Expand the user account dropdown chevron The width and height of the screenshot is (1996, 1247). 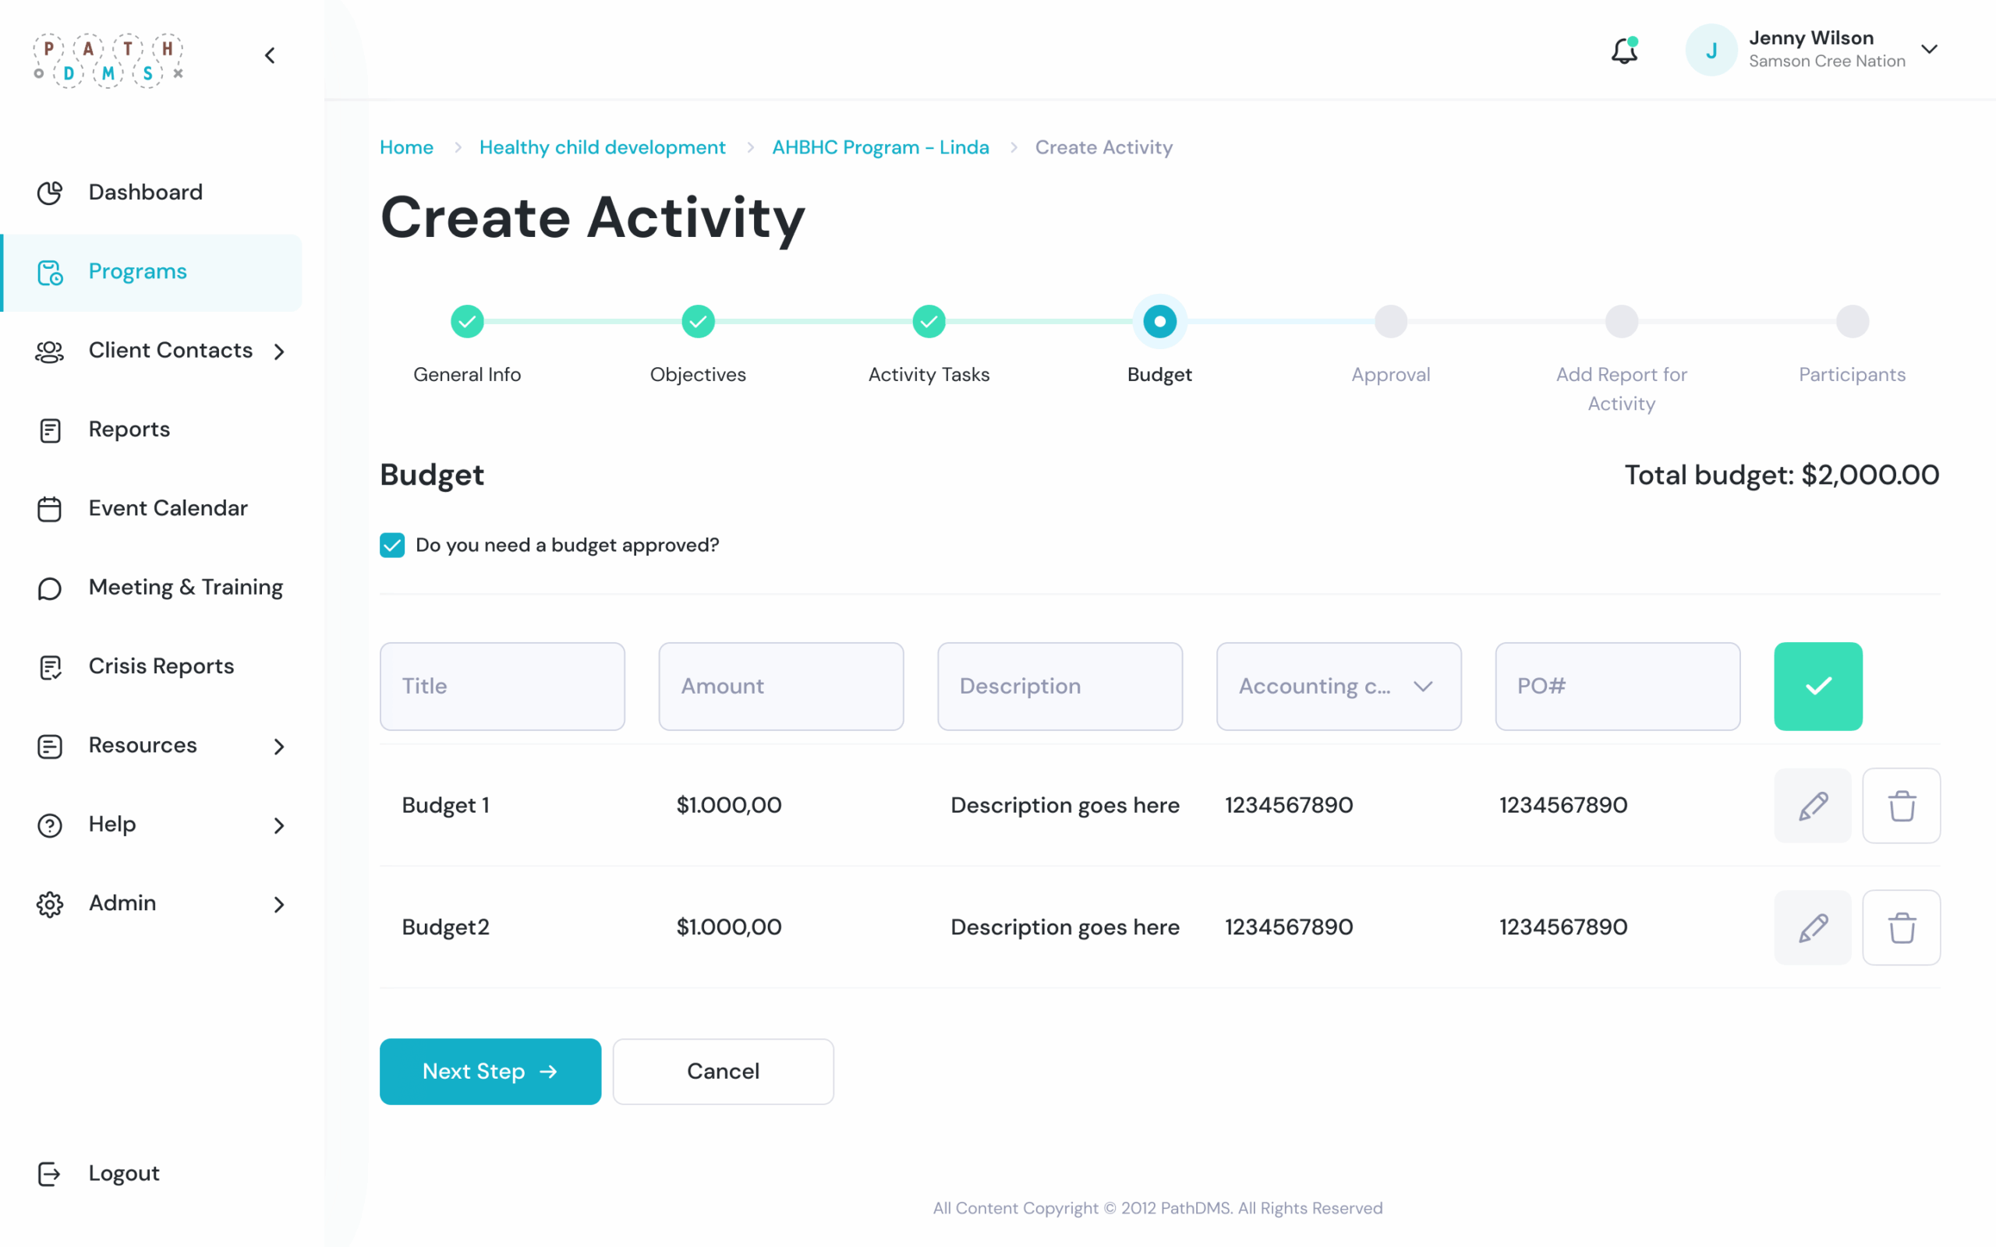(1929, 49)
